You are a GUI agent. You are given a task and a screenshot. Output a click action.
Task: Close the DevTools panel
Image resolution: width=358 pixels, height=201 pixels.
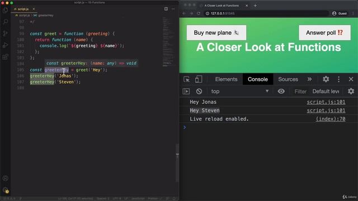(x=351, y=79)
